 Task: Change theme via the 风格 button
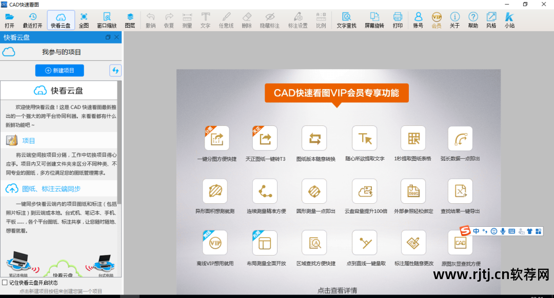click(491, 19)
